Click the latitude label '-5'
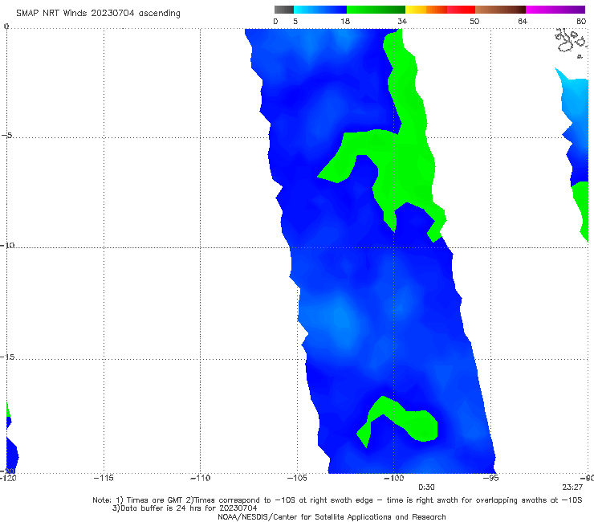The height and width of the screenshot is (522, 594). pos(7,136)
